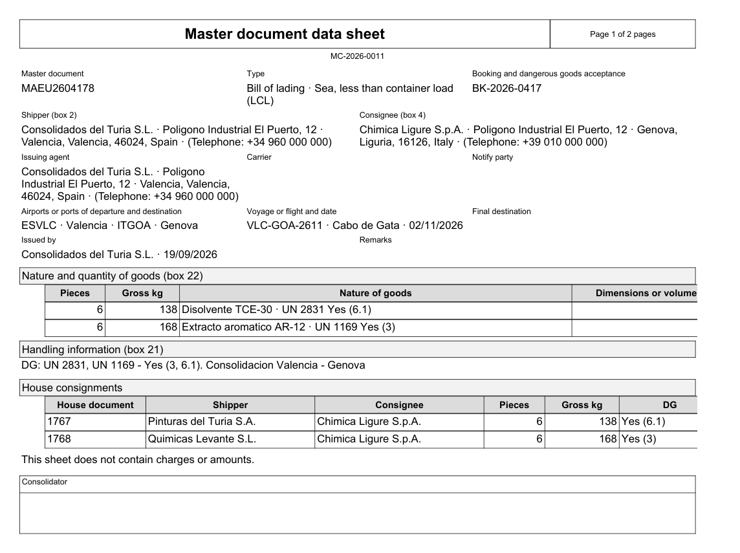Click the Consignee header in house consignments table
Image resolution: width=740 pixels, height=553 pixels.
399,405
